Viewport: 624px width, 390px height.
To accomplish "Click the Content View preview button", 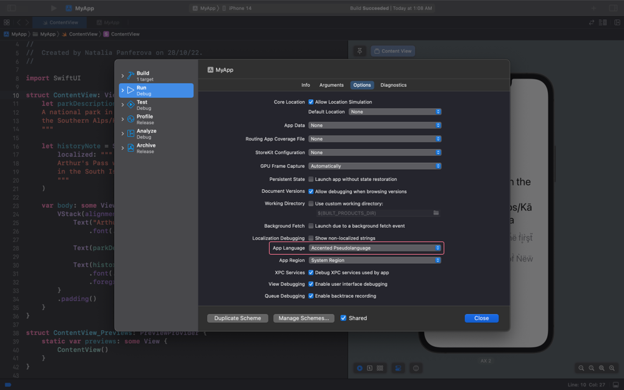I will pyautogui.click(x=392, y=51).
